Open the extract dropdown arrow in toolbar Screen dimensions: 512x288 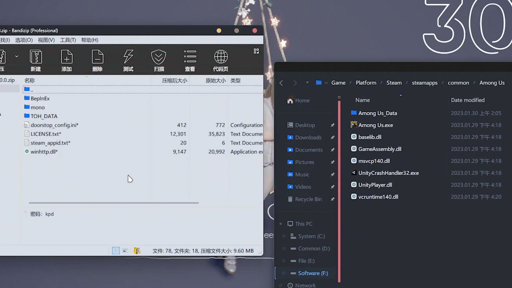tap(16, 56)
